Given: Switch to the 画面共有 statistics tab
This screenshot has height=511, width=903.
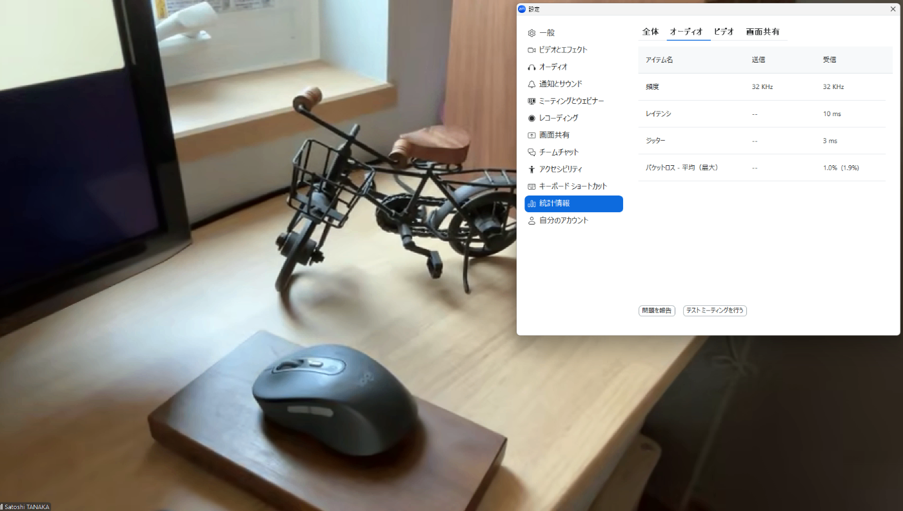Looking at the screenshot, I should click(x=762, y=32).
